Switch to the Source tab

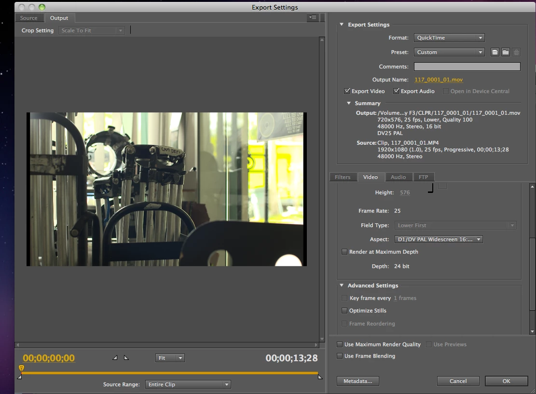point(29,18)
